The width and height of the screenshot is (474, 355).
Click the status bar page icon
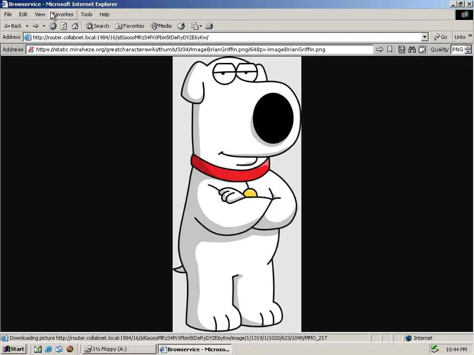[5, 338]
